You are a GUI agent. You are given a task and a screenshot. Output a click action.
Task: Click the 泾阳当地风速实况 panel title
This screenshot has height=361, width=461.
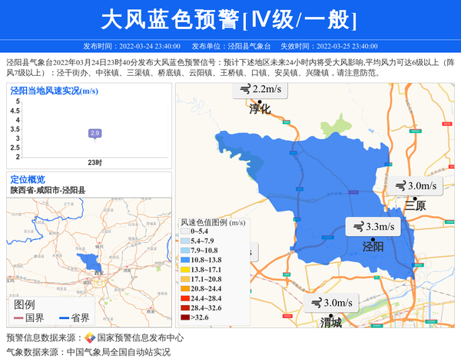[x=55, y=90]
